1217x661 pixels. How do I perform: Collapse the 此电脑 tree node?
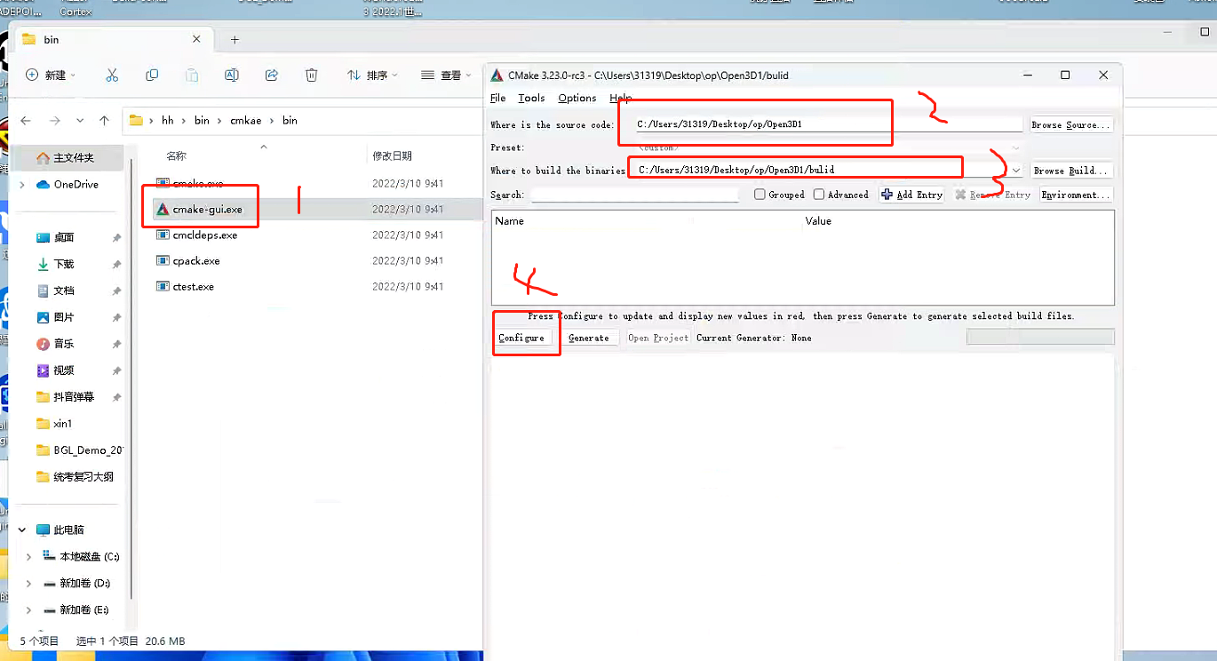point(23,530)
